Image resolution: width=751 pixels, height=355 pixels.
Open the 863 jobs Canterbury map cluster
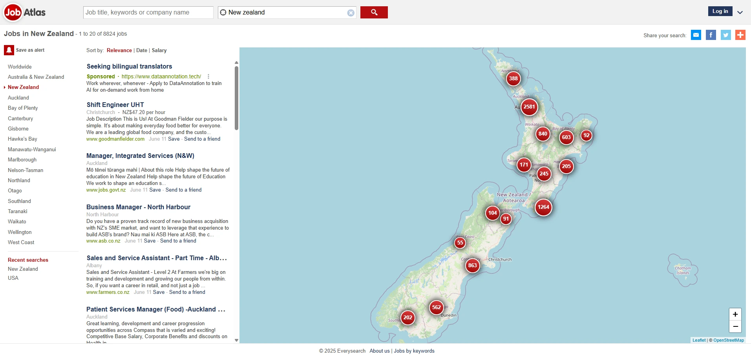[x=472, y=265]
